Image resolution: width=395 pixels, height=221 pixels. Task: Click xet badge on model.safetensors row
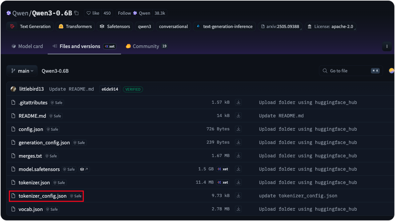(x=223, y=169)
